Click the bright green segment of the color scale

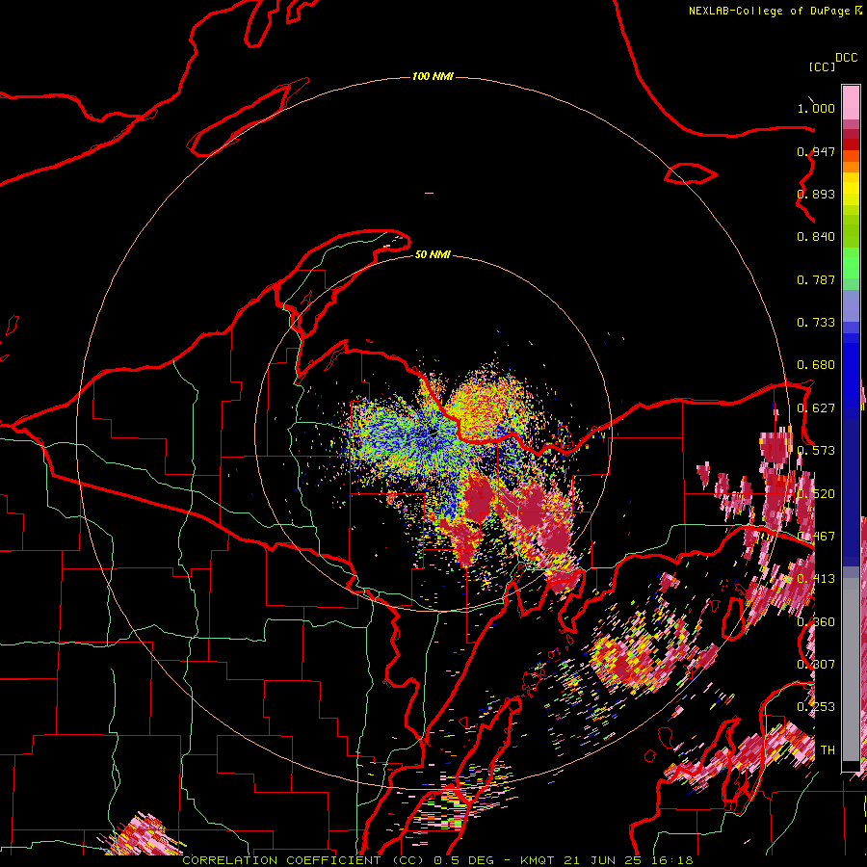(x=851, y=263)
